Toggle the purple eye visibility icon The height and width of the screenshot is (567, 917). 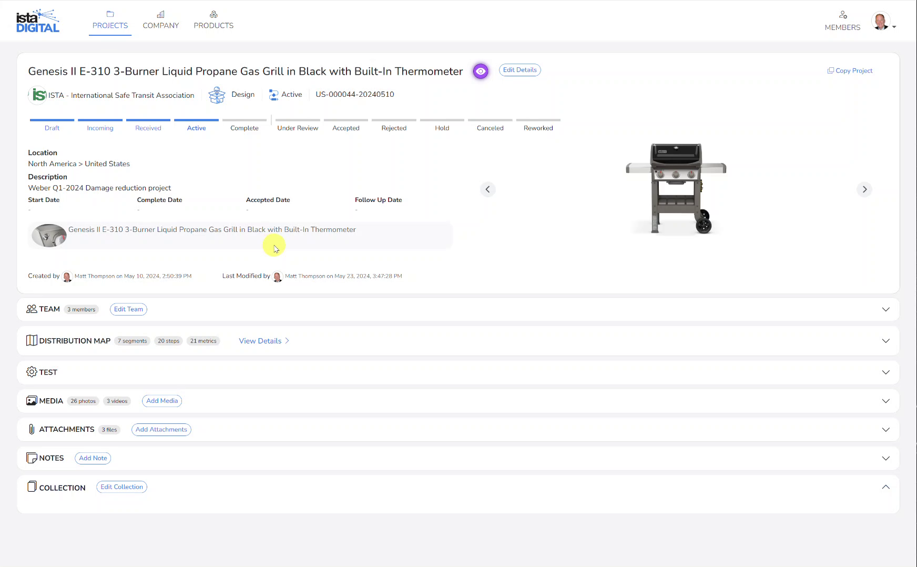(x=481, y=71)
